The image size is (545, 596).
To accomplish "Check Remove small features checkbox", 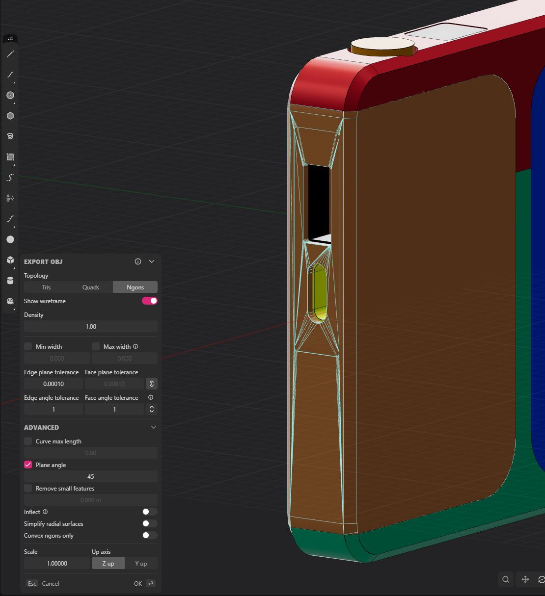I will [28, 488].
